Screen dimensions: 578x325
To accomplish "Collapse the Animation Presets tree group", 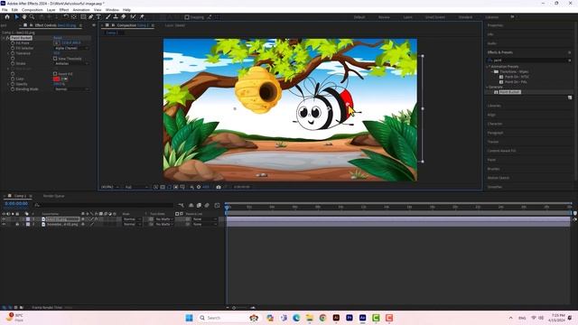I will [x=488, y=67].
